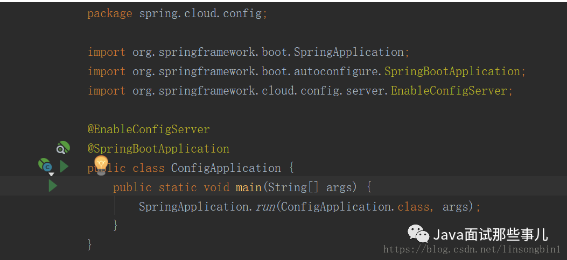Click the final closing brace of the class
The image size is (567, 260).
tap(90, 244)
